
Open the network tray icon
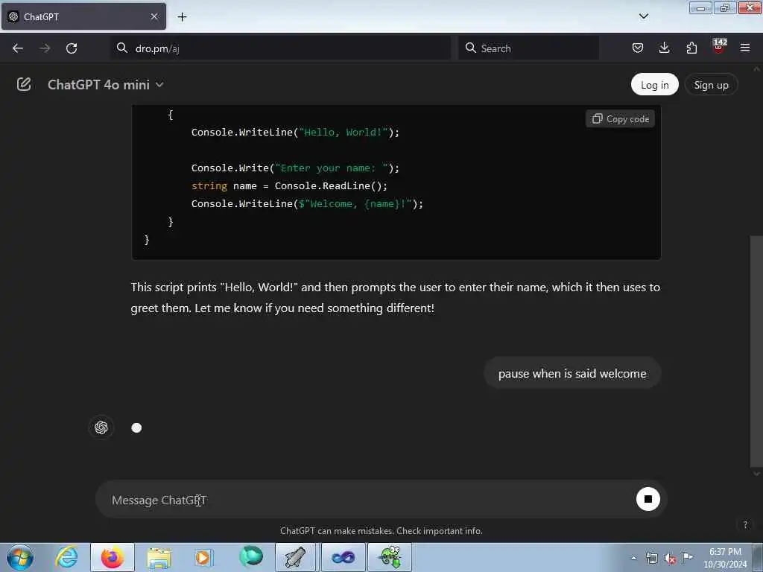[x=651, y=559]
